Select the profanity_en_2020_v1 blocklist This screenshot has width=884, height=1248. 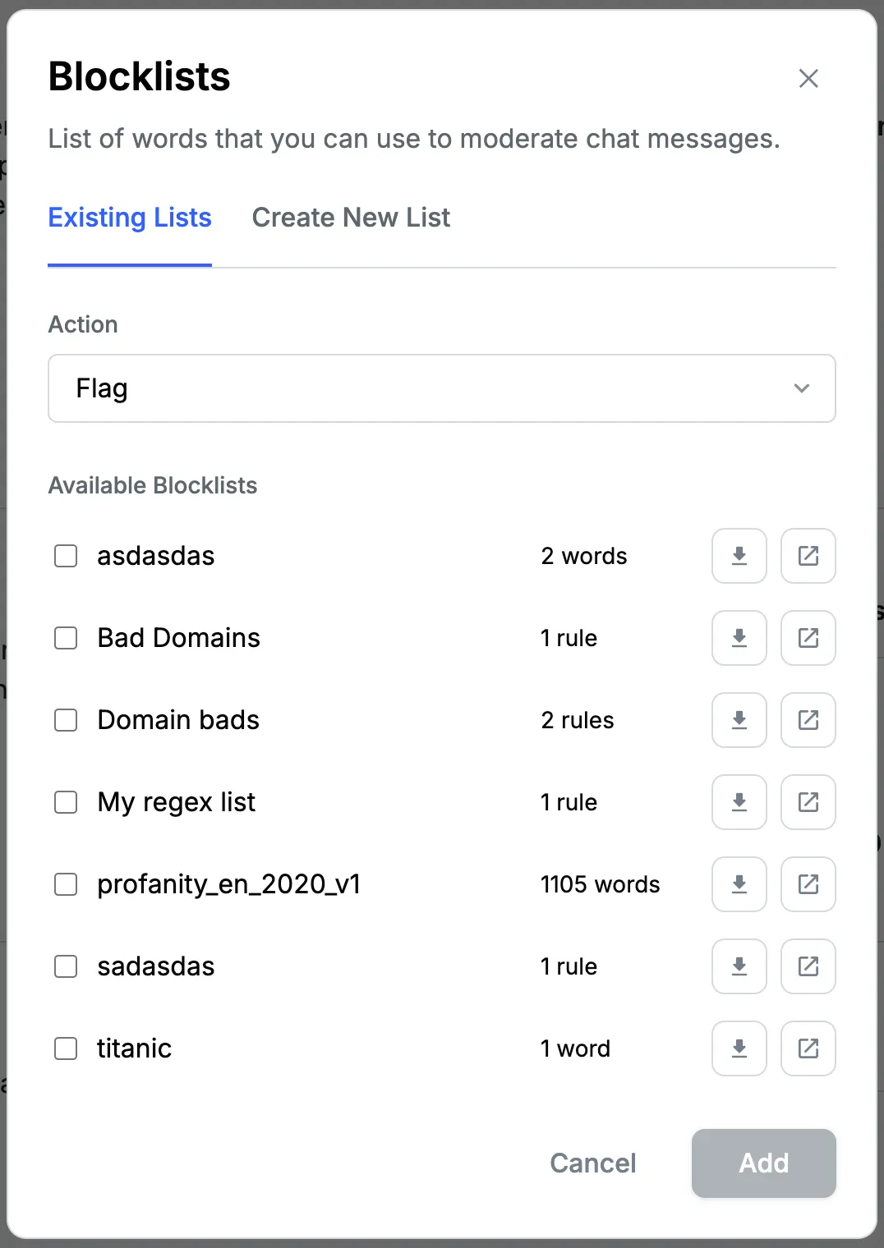[x=65, y=884]
